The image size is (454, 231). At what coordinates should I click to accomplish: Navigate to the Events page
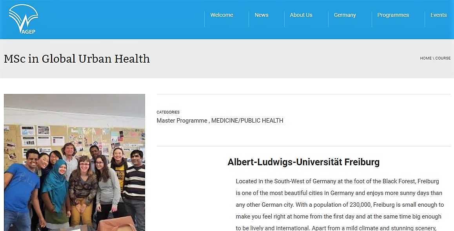point(438,15)
